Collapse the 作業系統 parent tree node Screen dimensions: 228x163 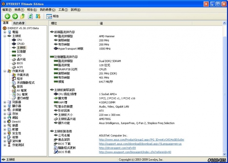(x=5, y=71)
